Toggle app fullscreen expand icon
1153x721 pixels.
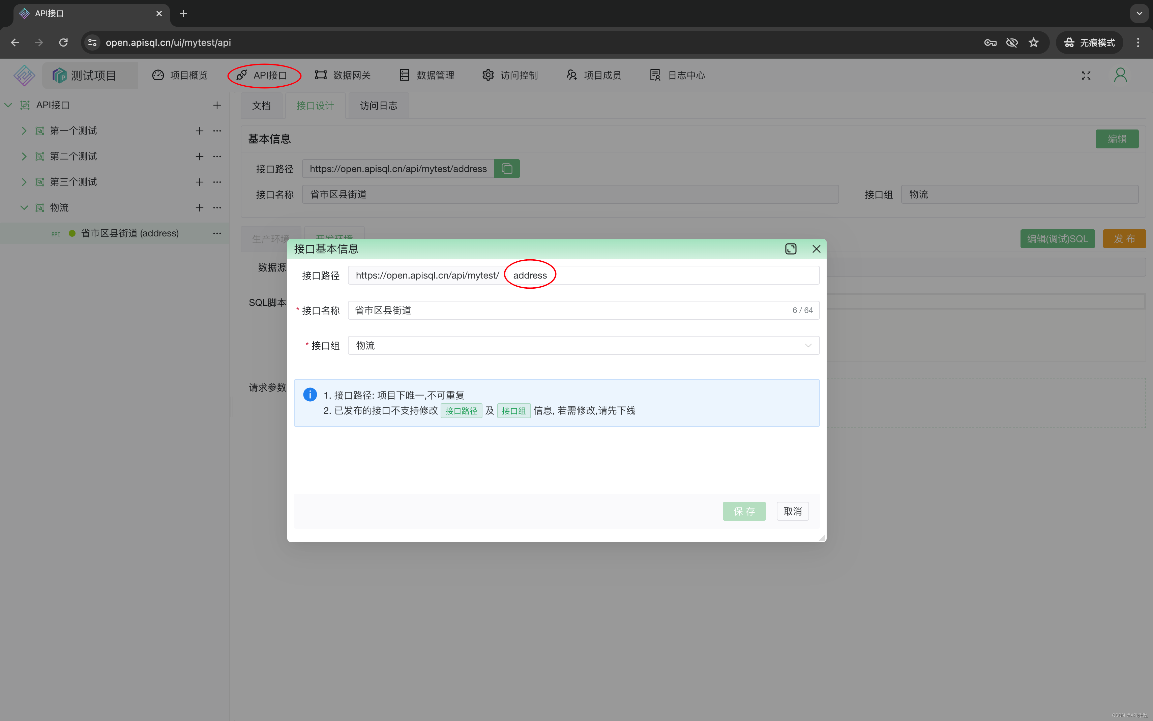click(1086, 76)
